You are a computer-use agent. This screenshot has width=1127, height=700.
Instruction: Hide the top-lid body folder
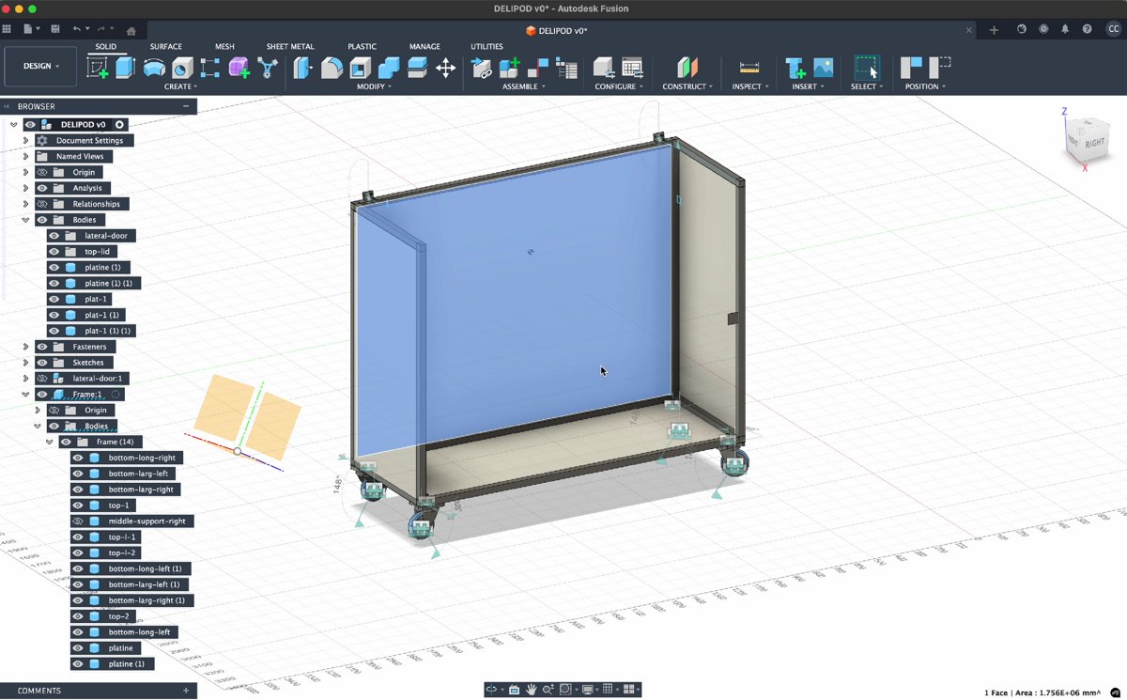click(x=54, y=252)
